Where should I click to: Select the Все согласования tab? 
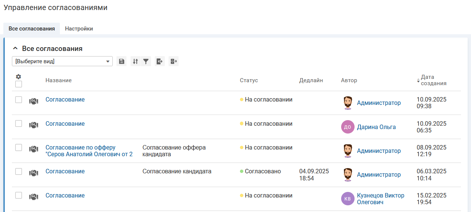coord(32,29)
